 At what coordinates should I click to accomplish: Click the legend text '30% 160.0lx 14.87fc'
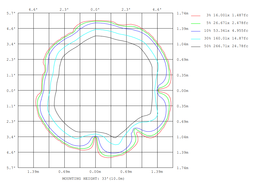point(226,38)
